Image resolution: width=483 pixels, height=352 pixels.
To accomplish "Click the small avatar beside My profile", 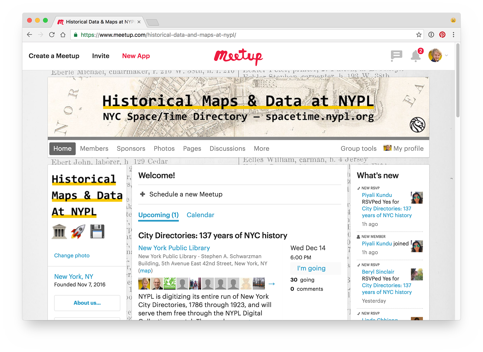I will 387,148.
